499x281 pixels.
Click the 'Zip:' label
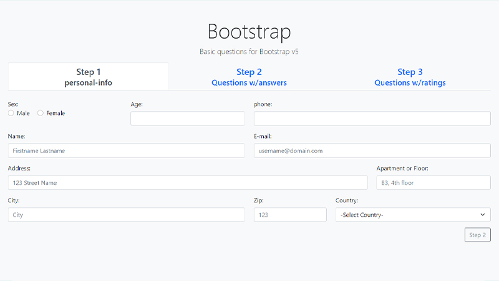coord(258,200)
